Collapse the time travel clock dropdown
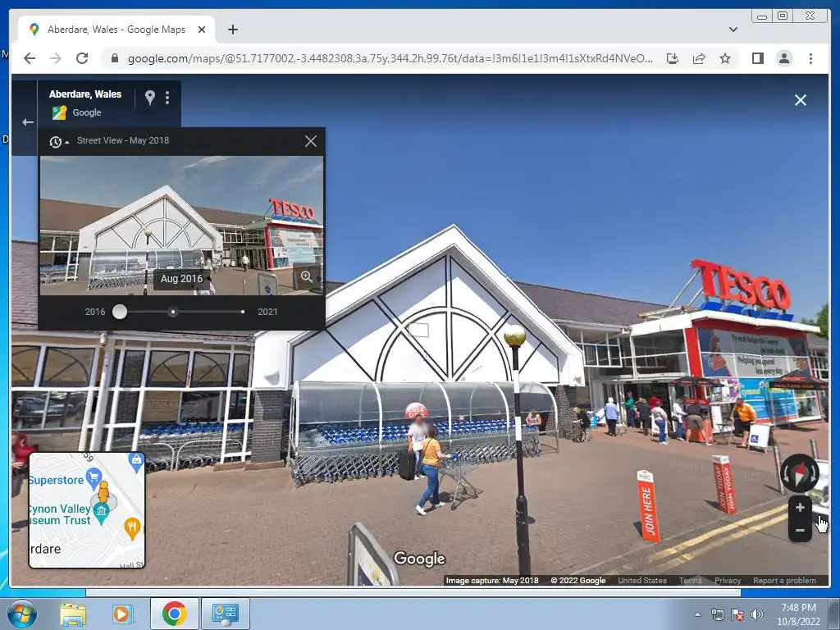Screen dimensions: 840x630 (x=59, y=141)
